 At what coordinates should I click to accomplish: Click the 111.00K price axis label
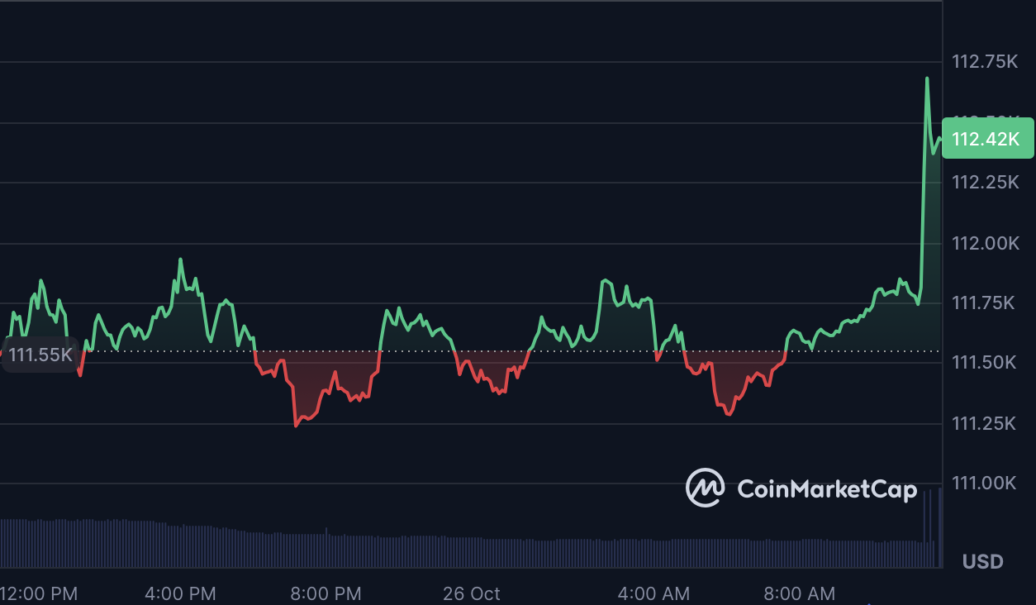click(x=985, y=484)
